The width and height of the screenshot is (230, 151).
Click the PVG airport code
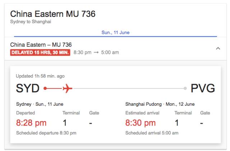203,88
